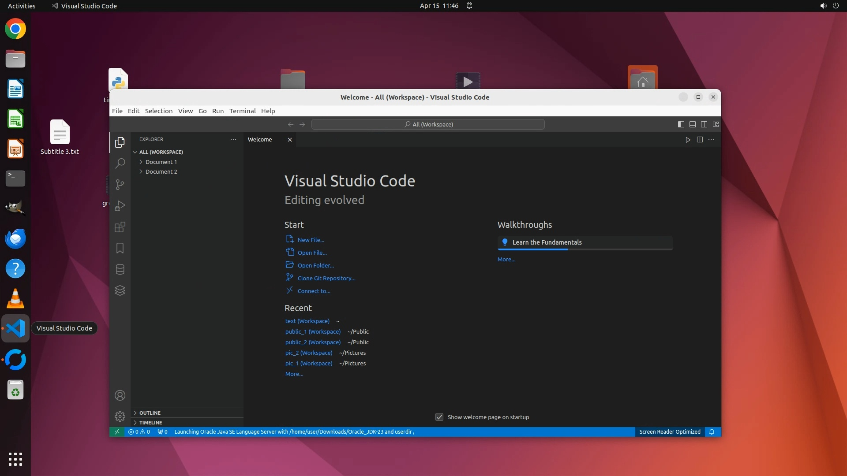Expand the OUTLINE section

pos(150,413)
